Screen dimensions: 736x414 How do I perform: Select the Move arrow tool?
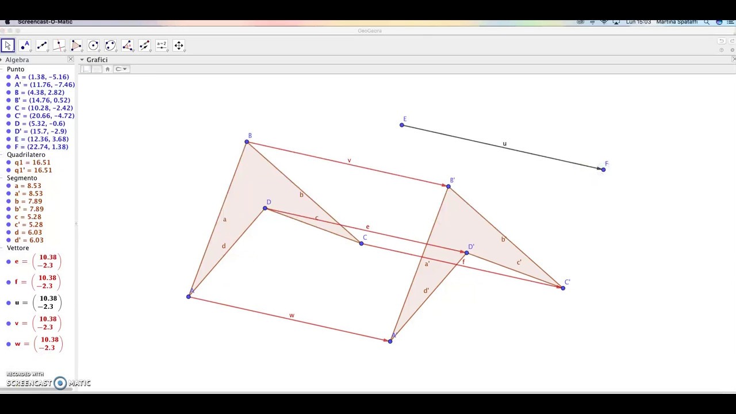pos(7,45)
